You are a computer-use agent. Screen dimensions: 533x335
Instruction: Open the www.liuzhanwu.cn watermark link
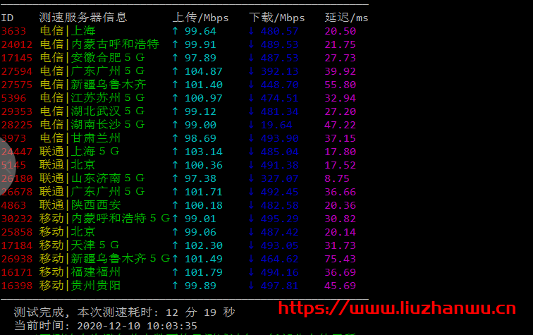(x=397, y=308)
